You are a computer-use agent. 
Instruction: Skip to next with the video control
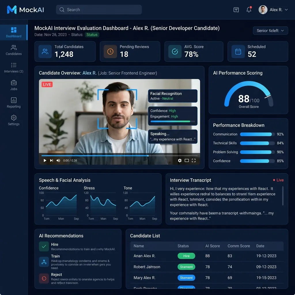(51, 160)
